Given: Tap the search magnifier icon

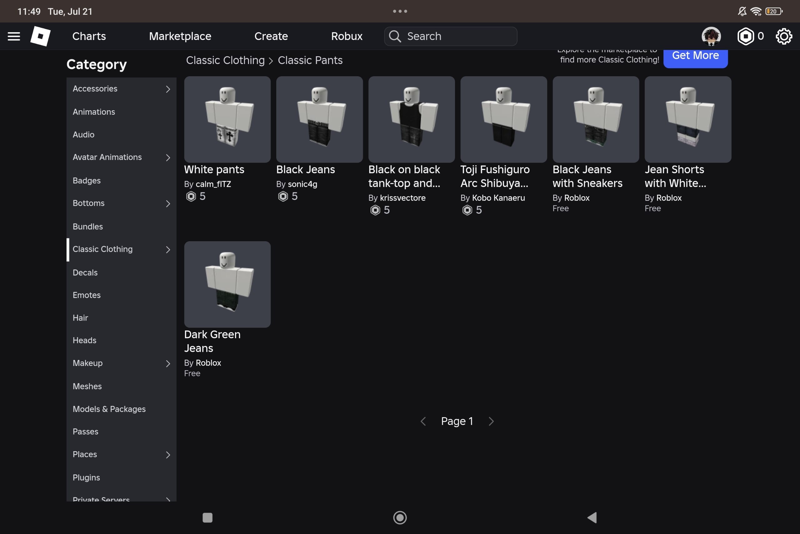Looking at the screenshot, I should 395,36.
